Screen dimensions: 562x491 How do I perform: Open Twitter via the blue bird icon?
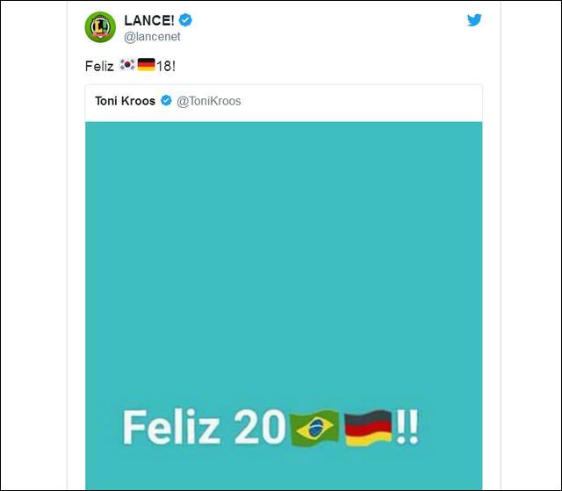click(x=474, y=20)
